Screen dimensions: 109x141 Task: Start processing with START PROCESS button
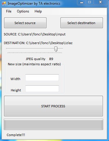53,106
